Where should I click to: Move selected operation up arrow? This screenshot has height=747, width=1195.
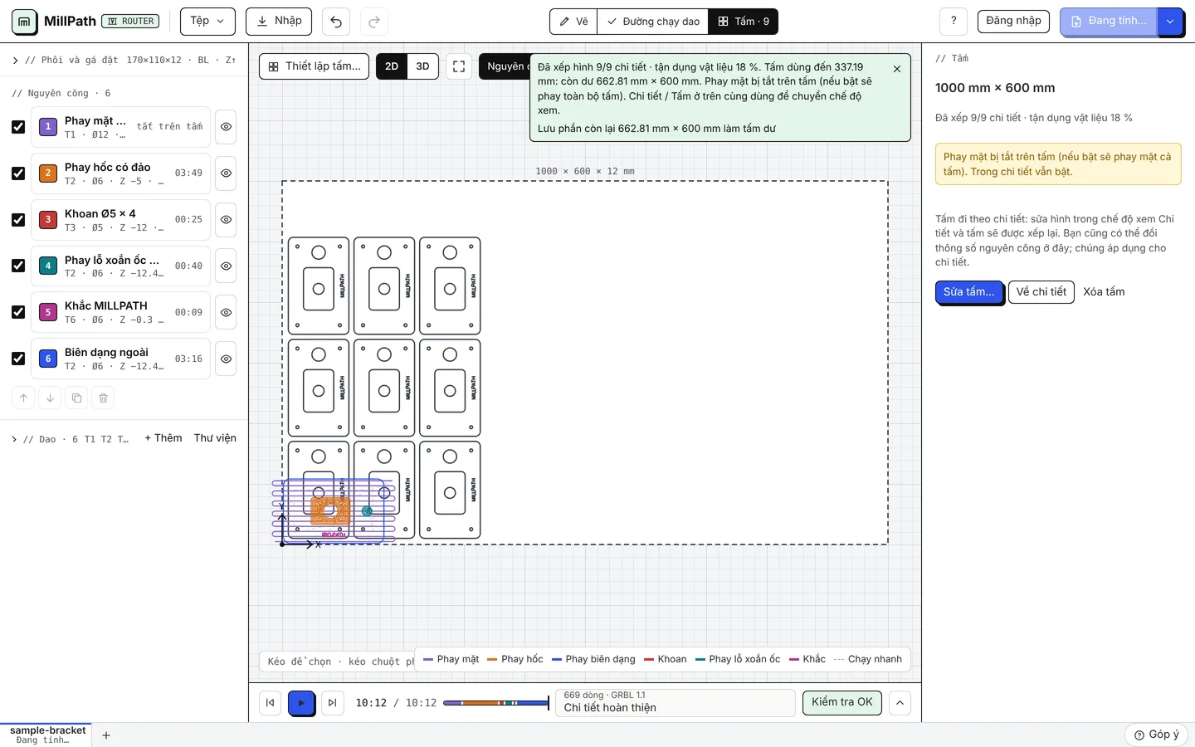click(23, 398)
